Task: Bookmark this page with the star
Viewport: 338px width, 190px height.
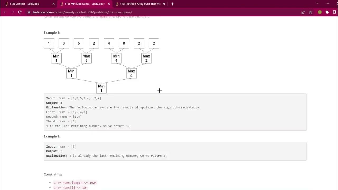Action: click(x=311, y=12)
